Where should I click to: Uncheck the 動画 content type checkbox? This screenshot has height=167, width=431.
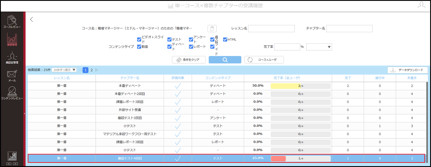pos(139,46)
